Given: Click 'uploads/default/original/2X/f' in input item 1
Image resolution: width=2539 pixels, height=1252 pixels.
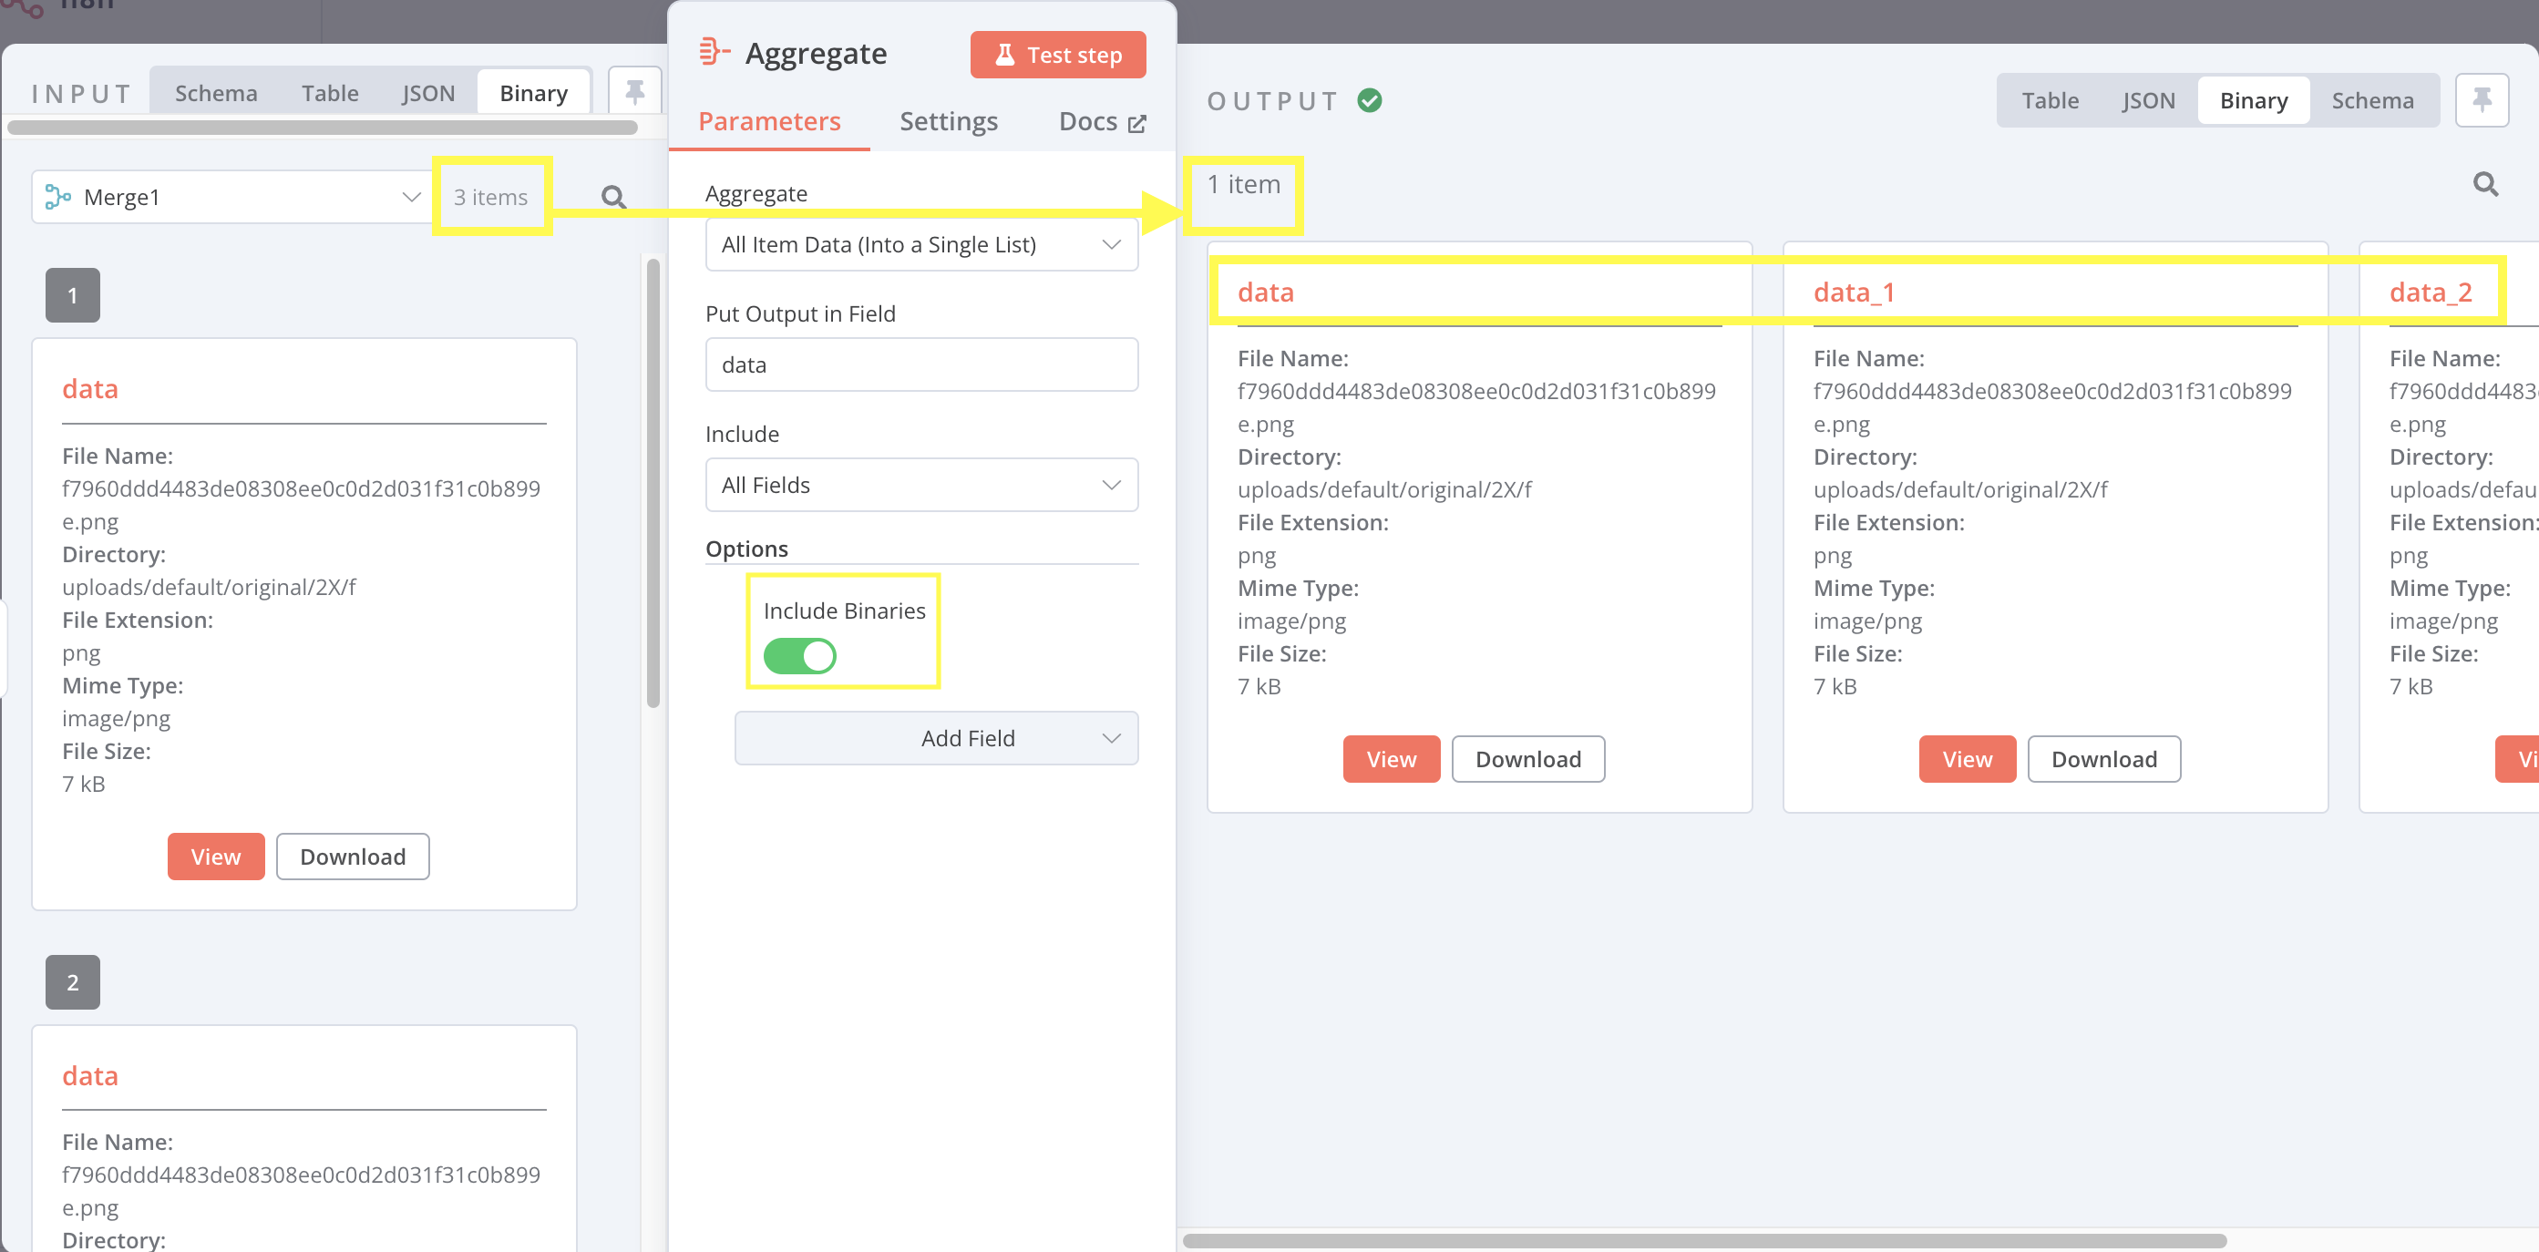Looking at the screenshot, I should pyautogui.click(x=208, y=588).
